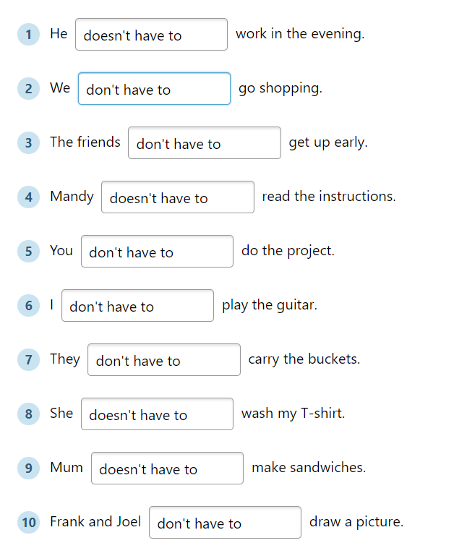
Task: Click the number 1 circle badge
Action: click(x=28, y=34)
